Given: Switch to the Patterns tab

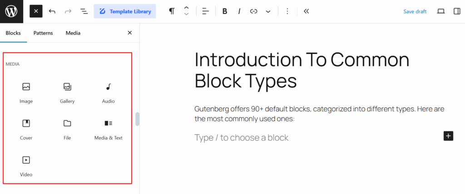Looking at the screenshot, I should coord(43,33).
